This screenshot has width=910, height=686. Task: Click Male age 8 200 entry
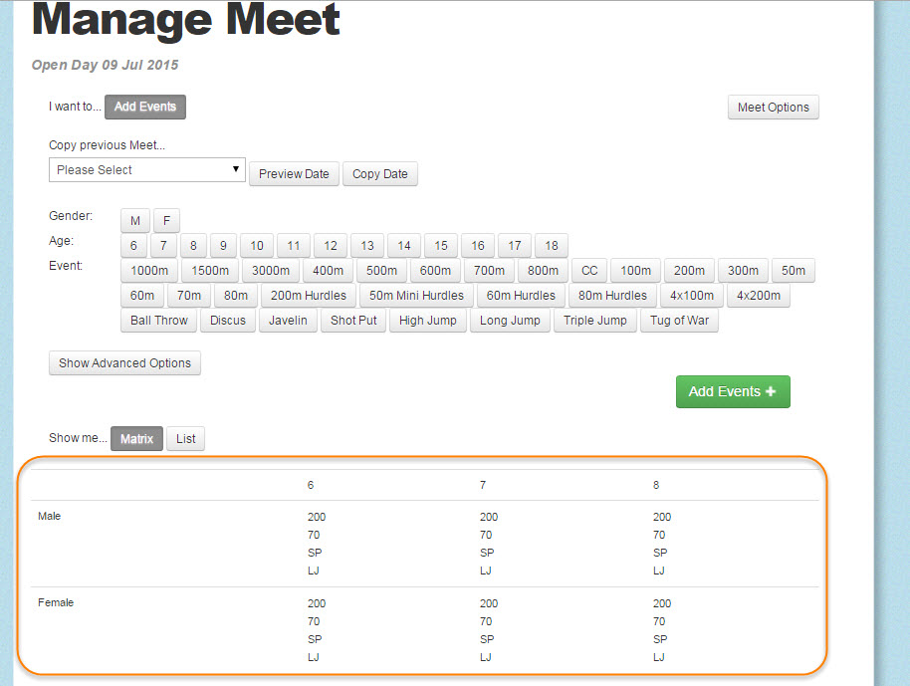(662, 517)
